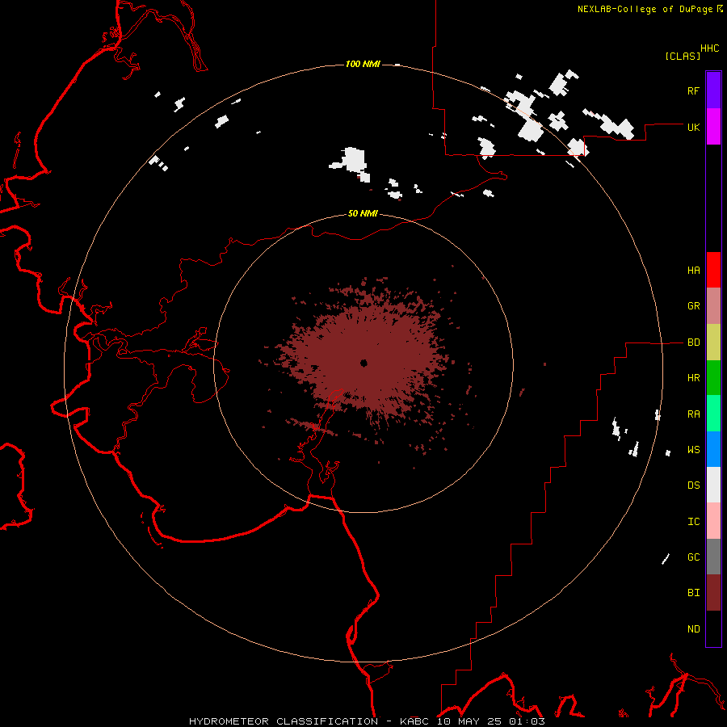Click the 50 NMI range ring label
The height and width of the screenshot is (727, 727).
(x=363, y=213)
